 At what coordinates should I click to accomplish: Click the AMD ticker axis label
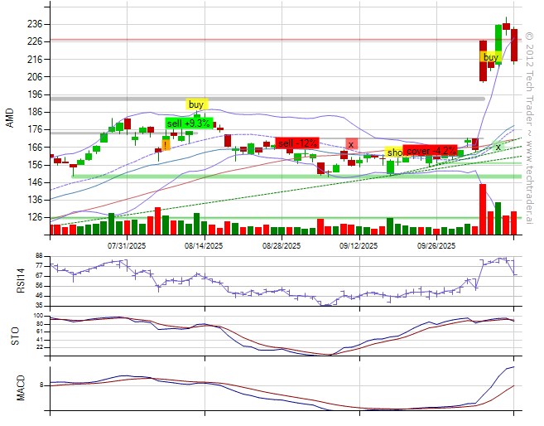[10, 119]
